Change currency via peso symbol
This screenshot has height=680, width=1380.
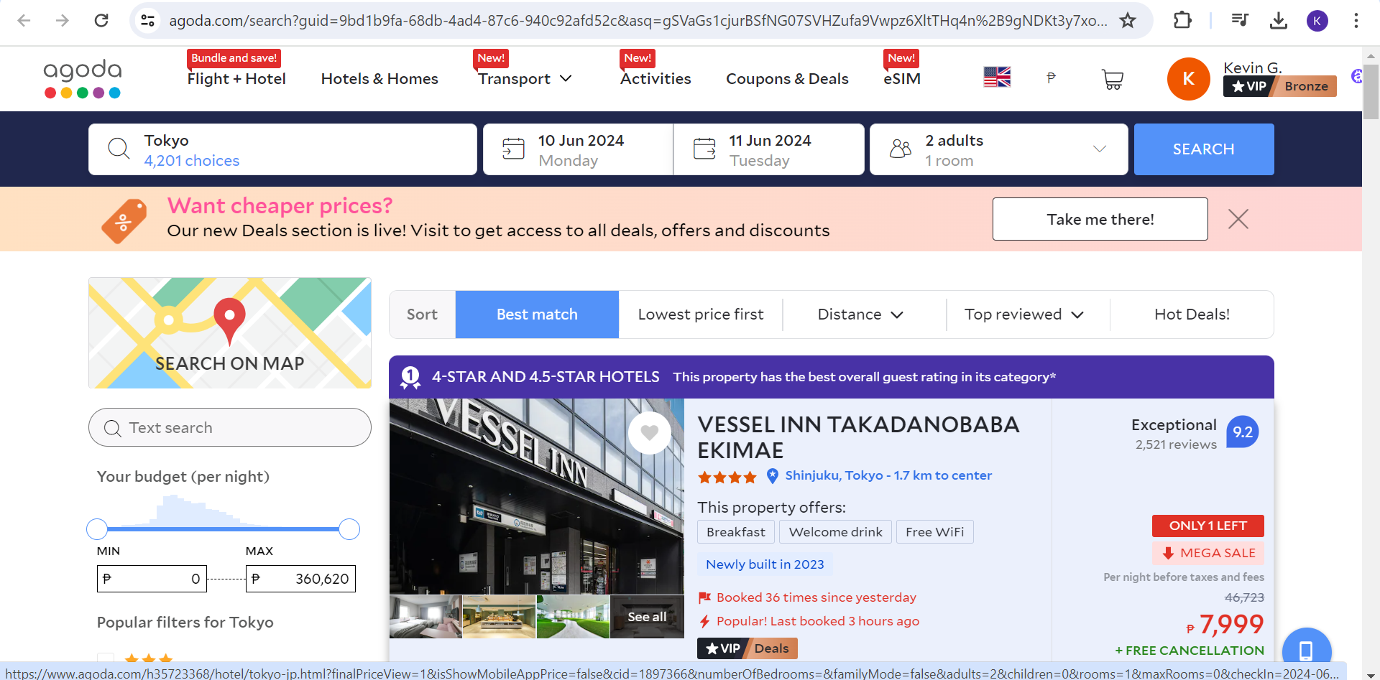[x=1051, y=78]
